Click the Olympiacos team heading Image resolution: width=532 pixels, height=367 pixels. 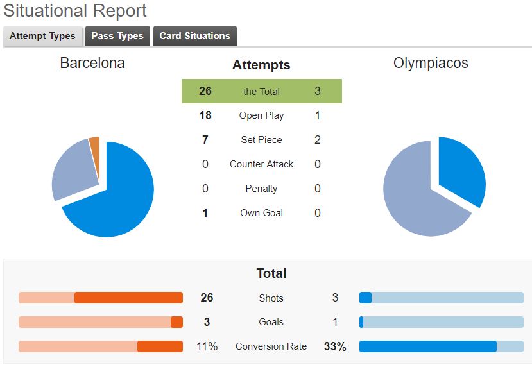click(431, 63)
